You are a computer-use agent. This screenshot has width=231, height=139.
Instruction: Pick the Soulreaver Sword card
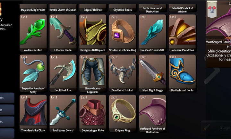[x=63, y=113]
